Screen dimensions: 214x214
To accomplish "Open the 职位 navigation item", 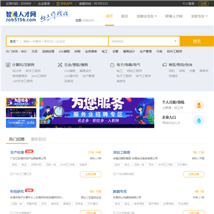I will coord(125,16).
